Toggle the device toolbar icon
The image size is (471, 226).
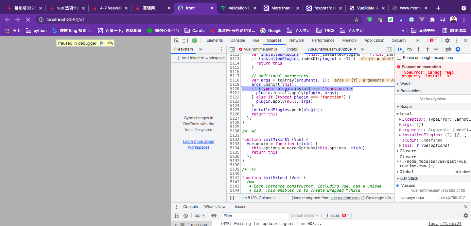pyautogui.click(x=185, y=40)
